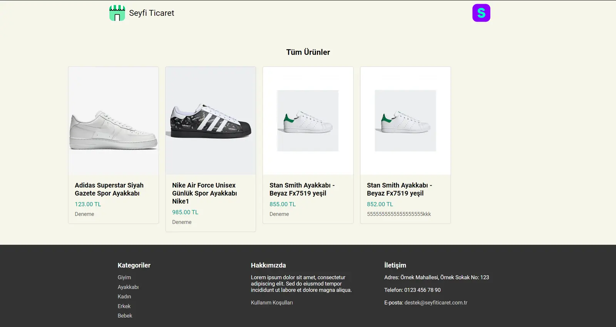The width and height of the screenshot is (616, 327).
Task: Click the green store logo icon
Action: coord(117,13)
